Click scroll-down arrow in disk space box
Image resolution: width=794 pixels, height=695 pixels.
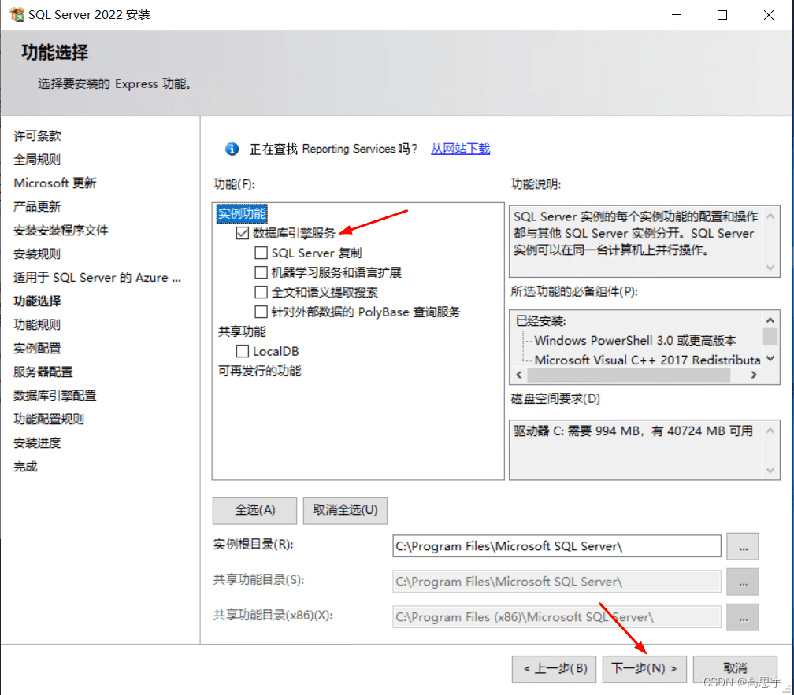click(x=770, y=471)
